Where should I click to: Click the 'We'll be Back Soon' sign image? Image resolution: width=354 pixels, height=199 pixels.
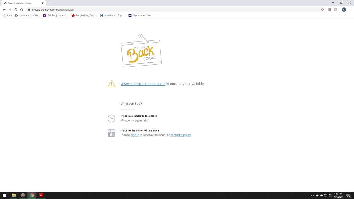point(141,51)
